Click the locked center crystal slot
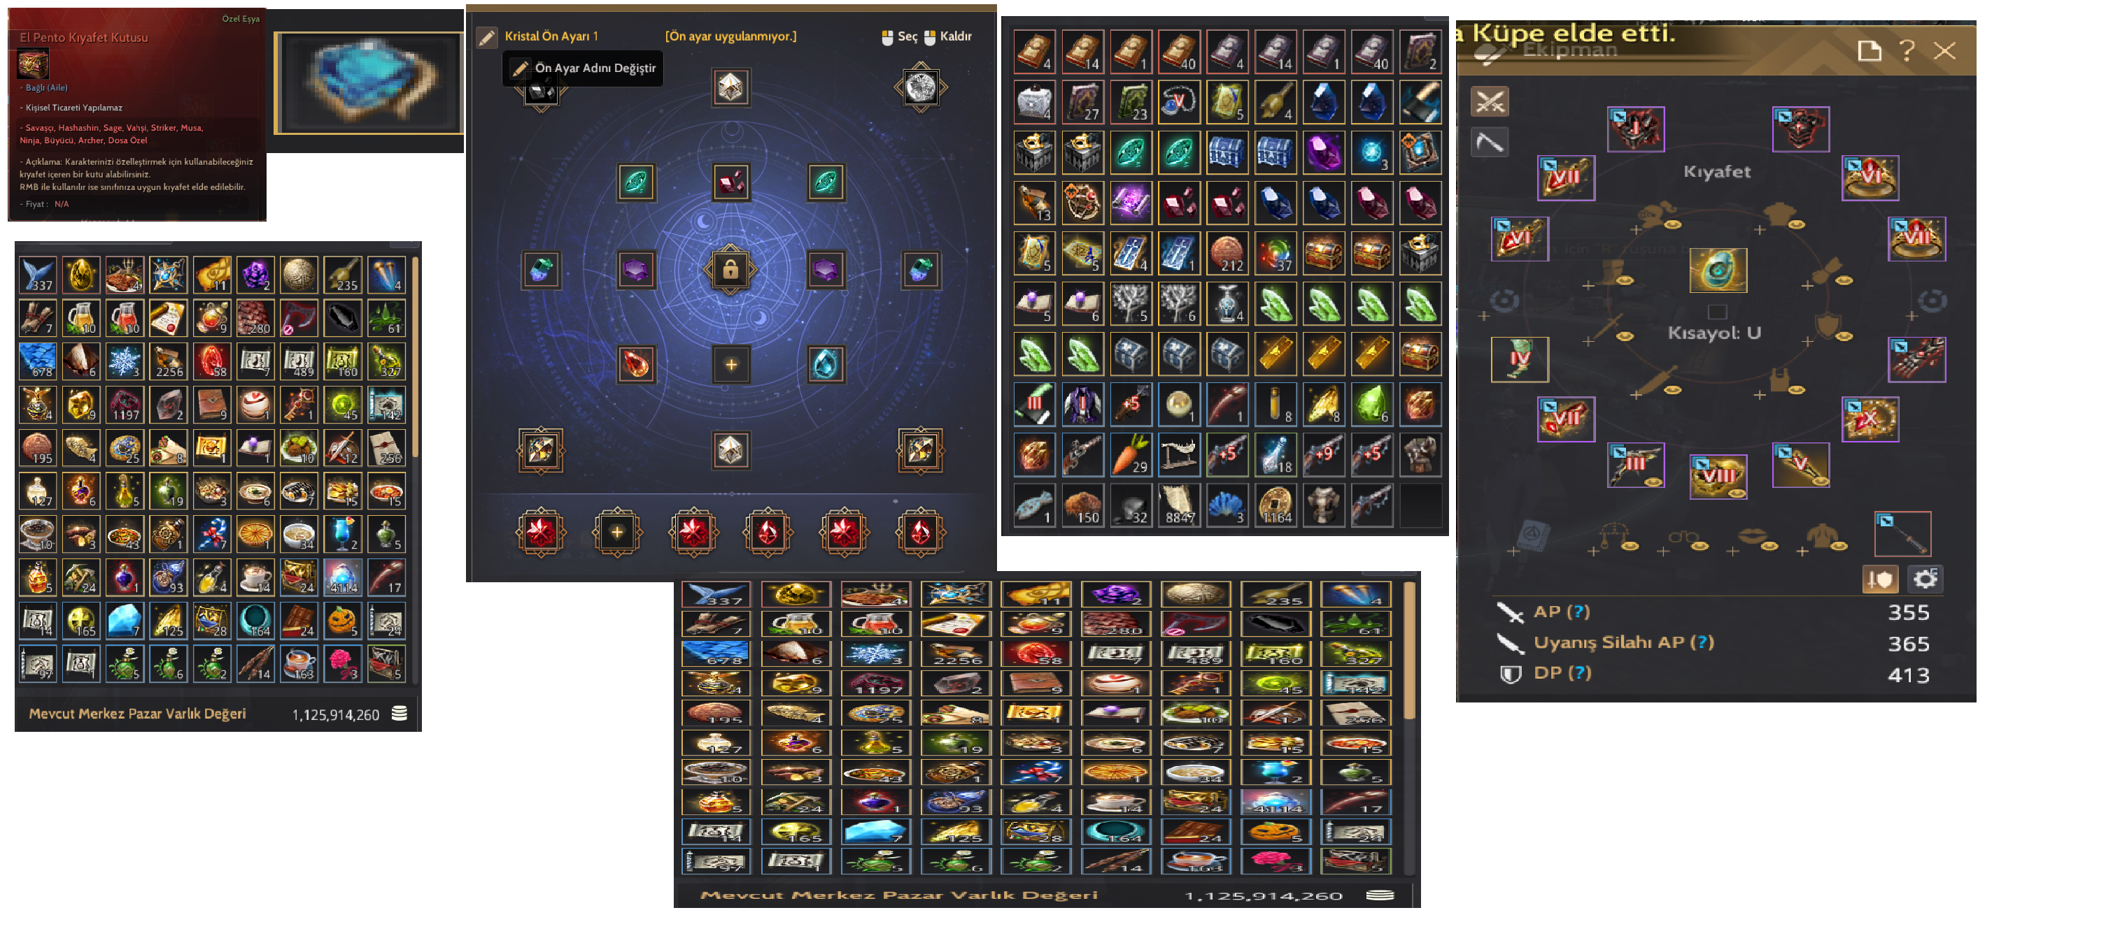Image resolution: width=2127 pixels, height=952 pixels. coord(730,270)
